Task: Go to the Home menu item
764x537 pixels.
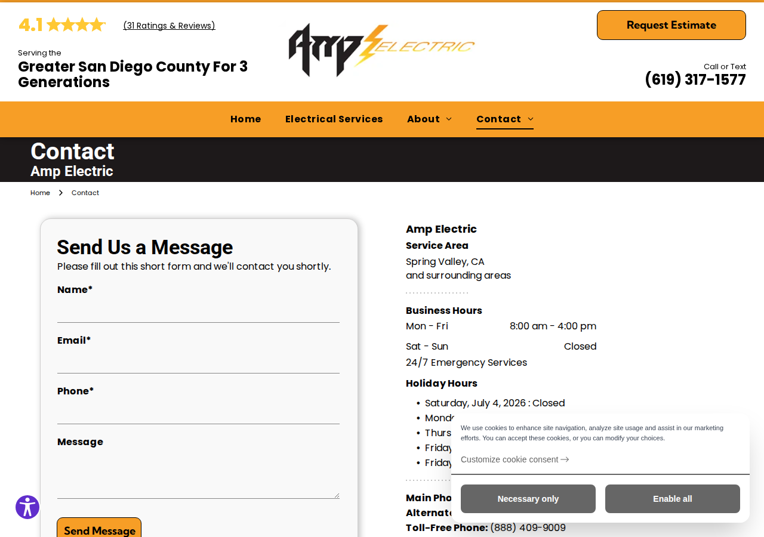Action: coord(246,119)
